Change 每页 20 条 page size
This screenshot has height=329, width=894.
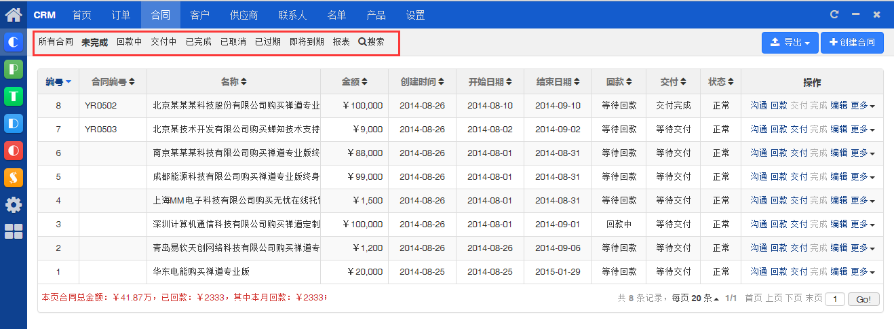pyautogui.click(x=694, y=298)
